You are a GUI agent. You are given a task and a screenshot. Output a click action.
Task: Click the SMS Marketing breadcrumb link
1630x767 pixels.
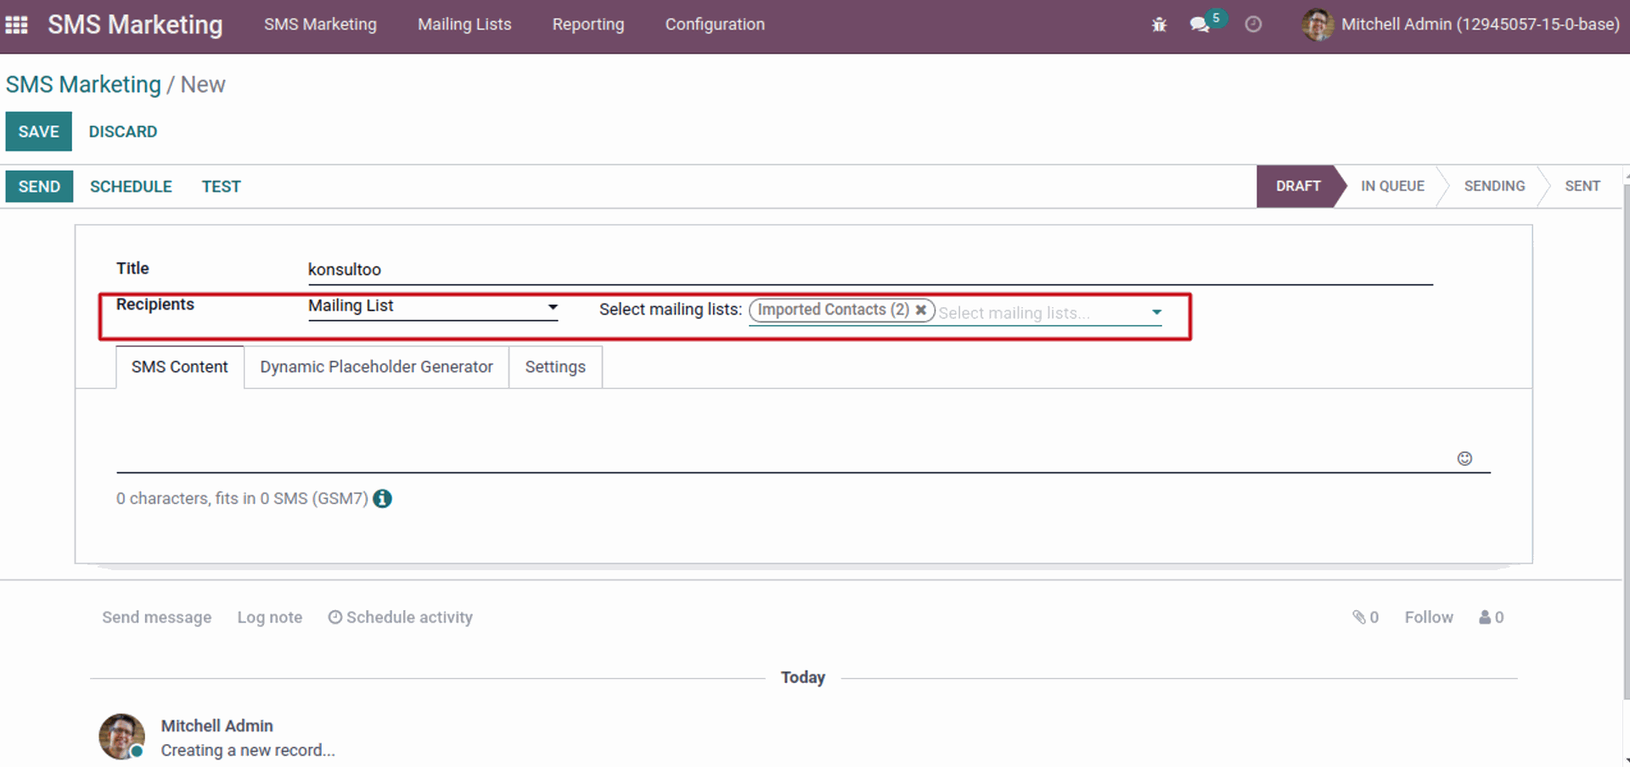83,85
